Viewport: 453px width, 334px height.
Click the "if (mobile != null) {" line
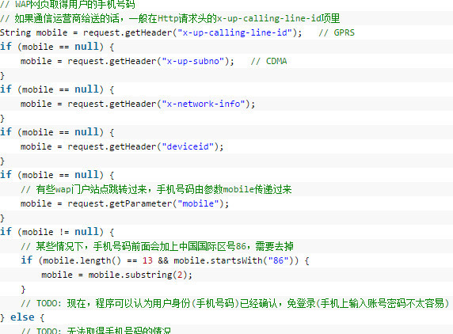(57, 232)
